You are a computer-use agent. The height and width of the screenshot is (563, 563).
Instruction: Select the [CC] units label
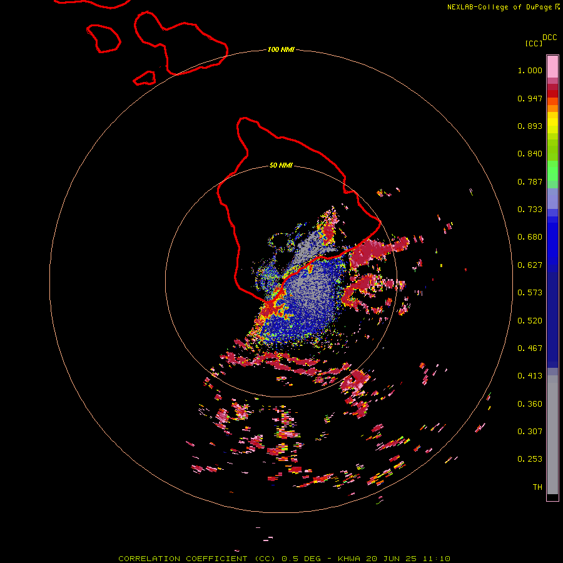pos(534,43)
